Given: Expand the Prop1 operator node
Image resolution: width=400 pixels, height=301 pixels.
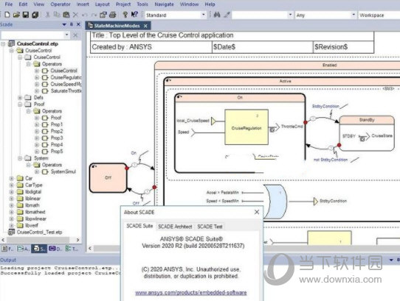Looking at the screenshot, I should (x=37, y=124).
